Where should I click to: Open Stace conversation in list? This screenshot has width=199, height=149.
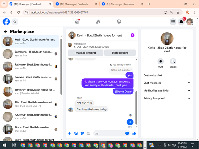pos(30,129)
